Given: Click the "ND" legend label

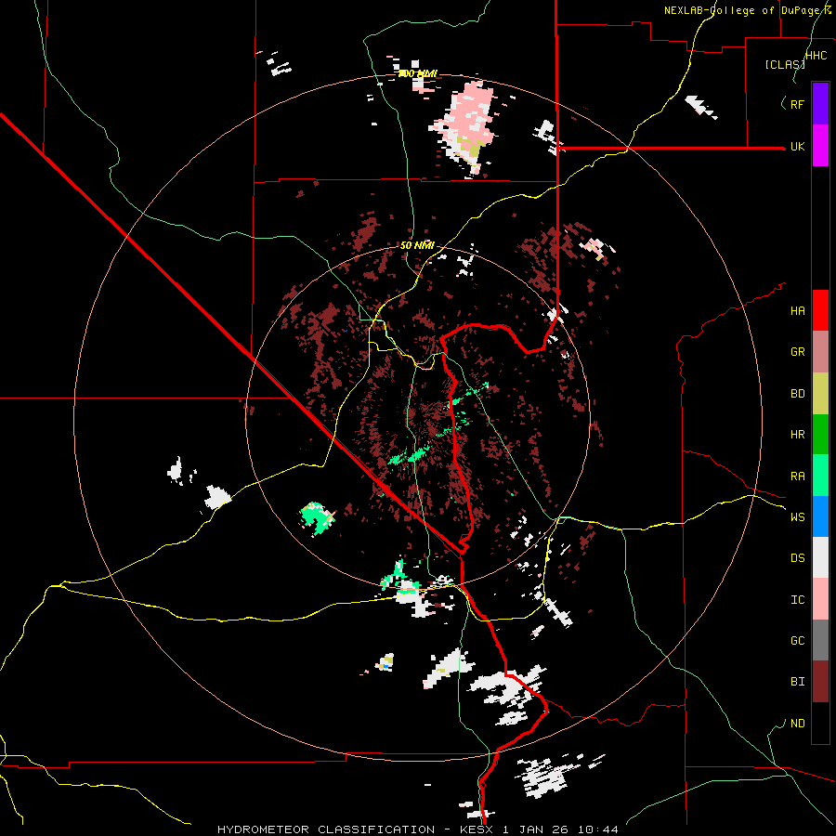Looking at the screenshot, I should [x=797, y=724].
